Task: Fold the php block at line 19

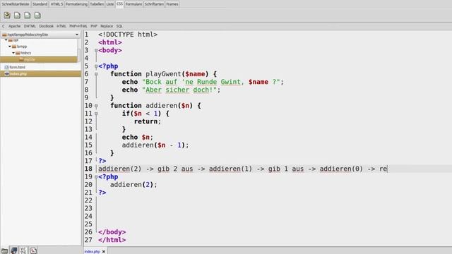Action: 96,177
